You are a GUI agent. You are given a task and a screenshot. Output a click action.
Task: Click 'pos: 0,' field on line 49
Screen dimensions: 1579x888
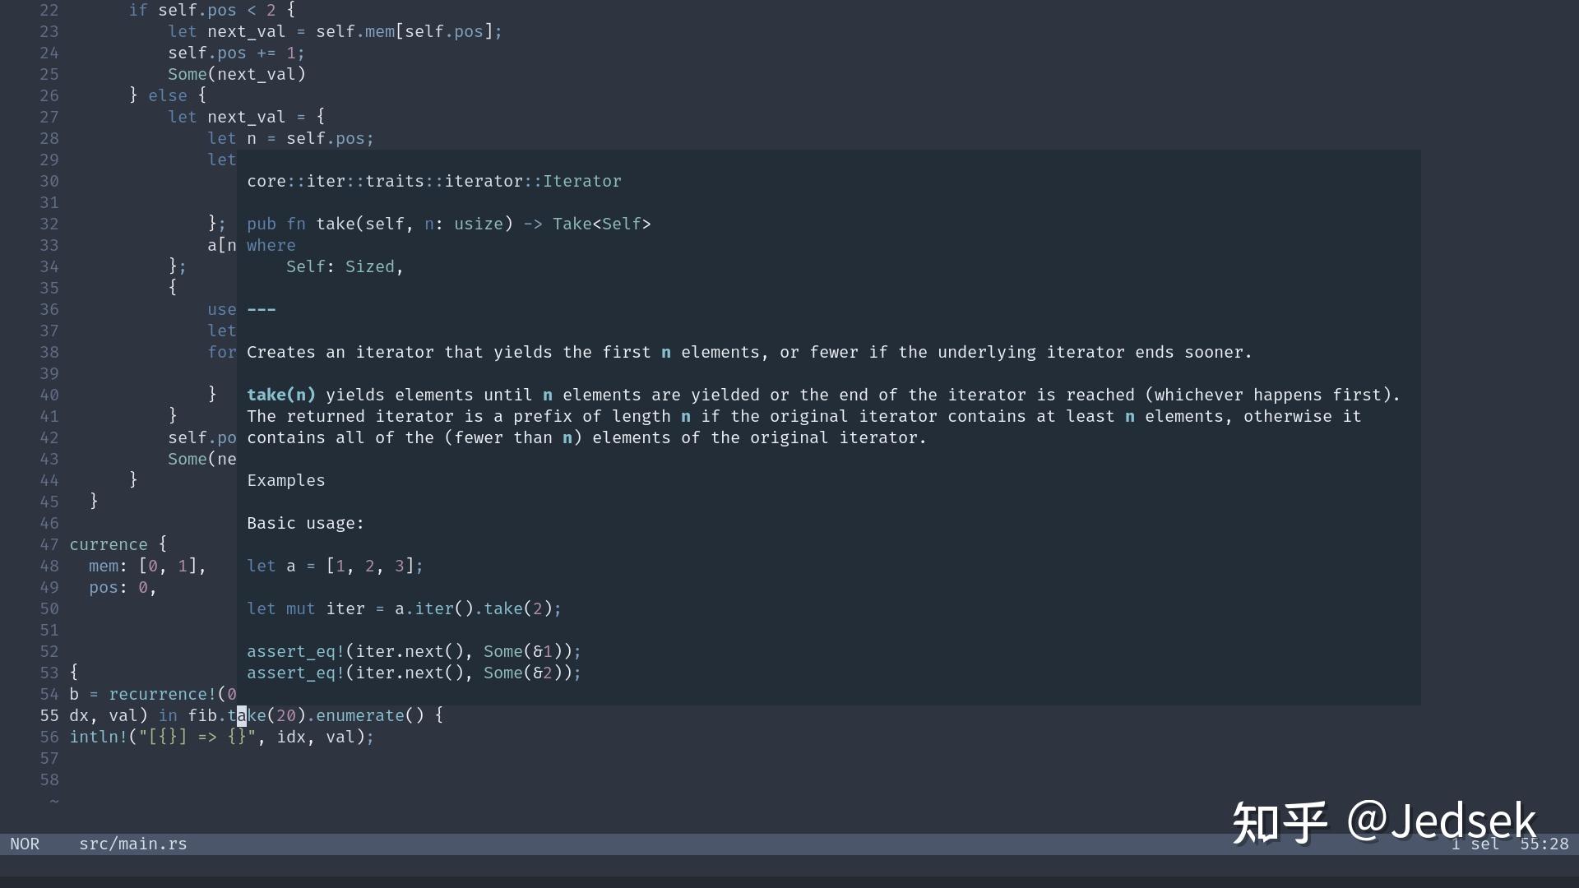tap(123, 587)
